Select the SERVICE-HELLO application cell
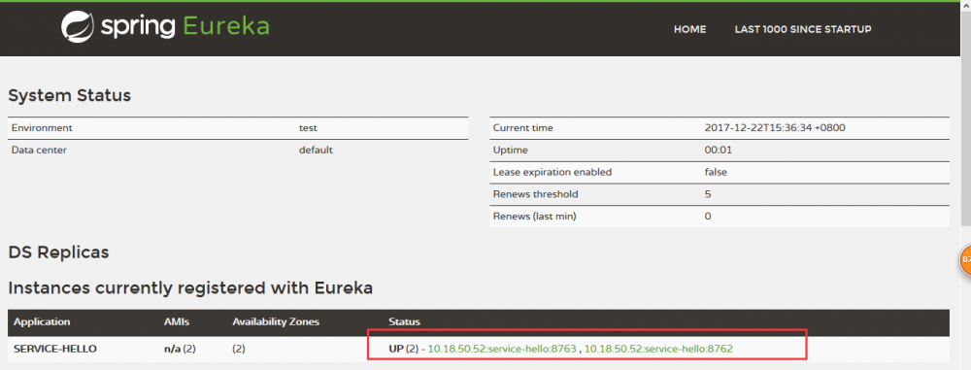971x370 pixels. pyautogui.click(x=55, y=349)
